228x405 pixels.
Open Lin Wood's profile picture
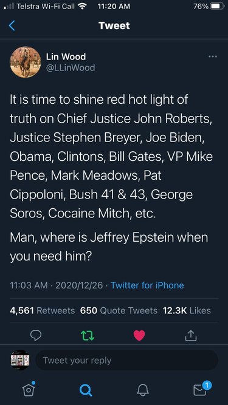tap(26, 62)
